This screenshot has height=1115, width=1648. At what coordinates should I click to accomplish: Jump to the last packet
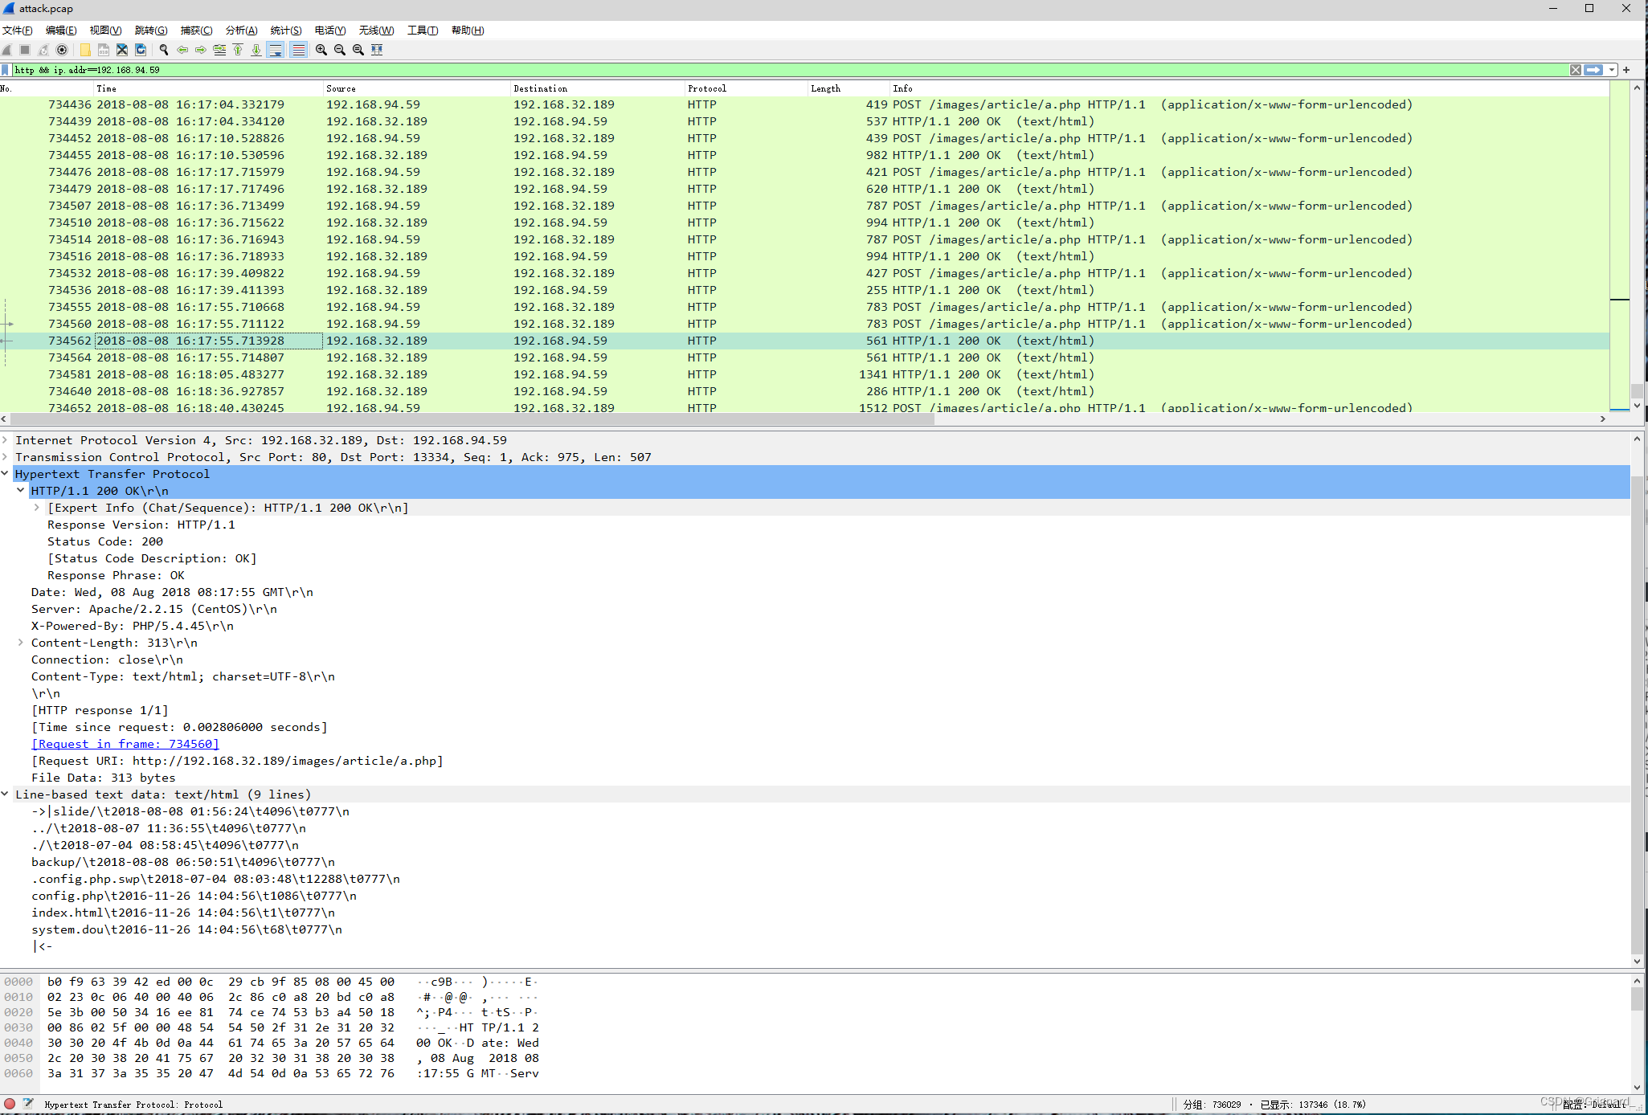coord(256,50)
